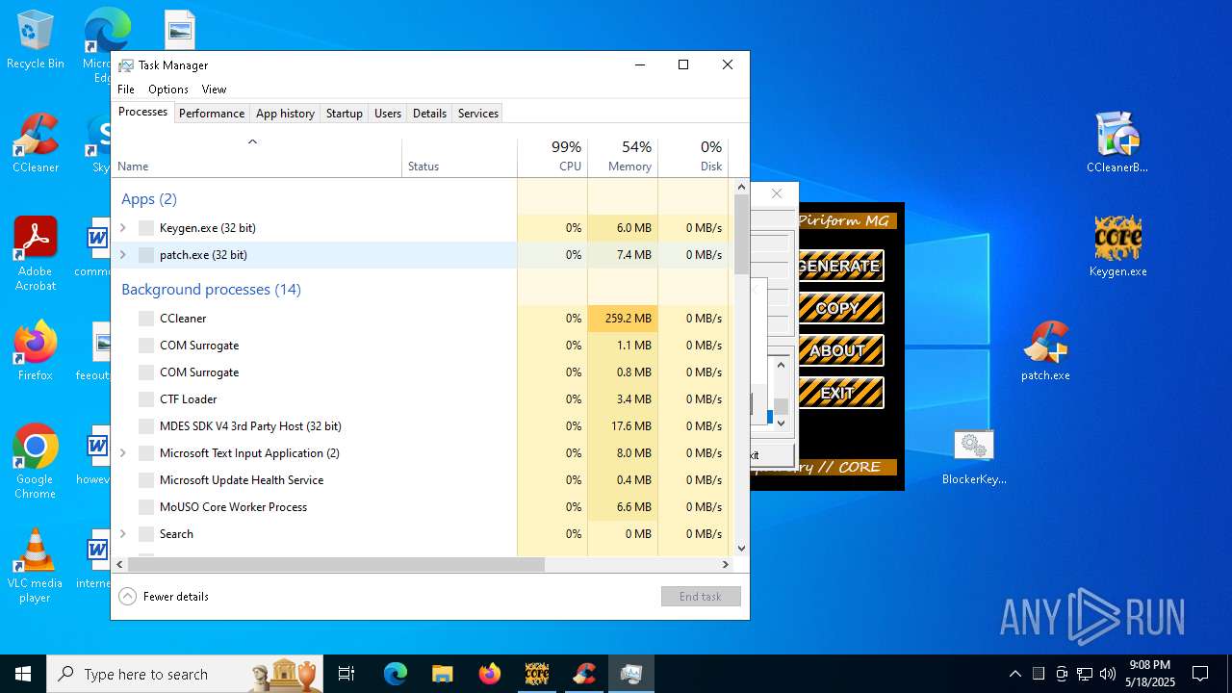Click ABOUT button in keygen

coord(838,350)
